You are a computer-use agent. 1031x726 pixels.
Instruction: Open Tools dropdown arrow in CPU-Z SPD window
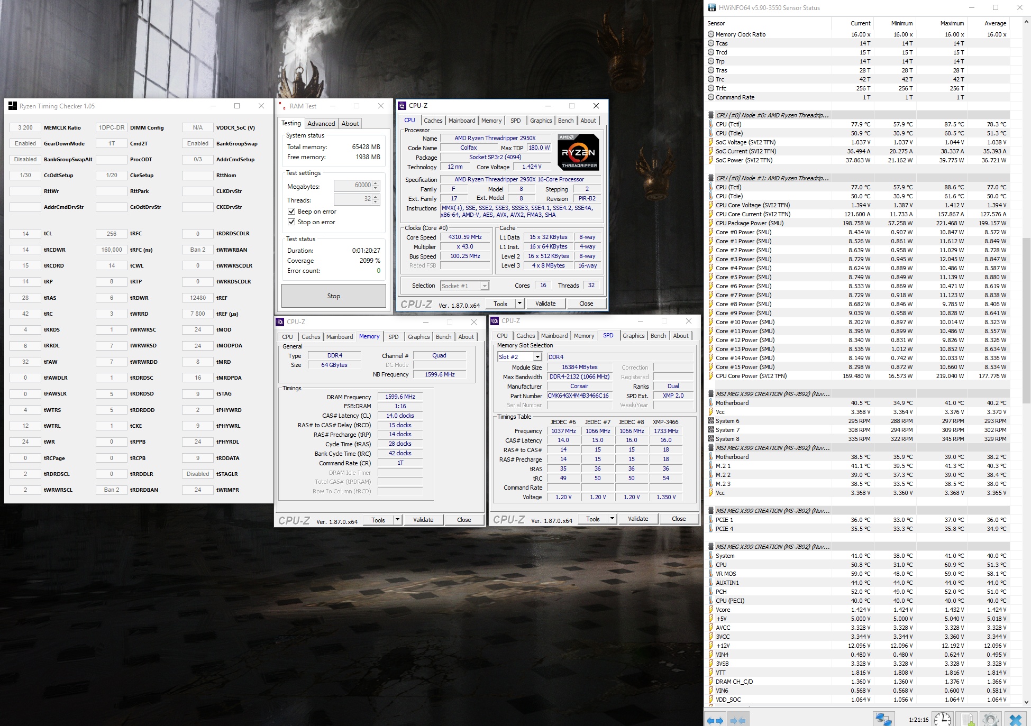pos(612,519)
